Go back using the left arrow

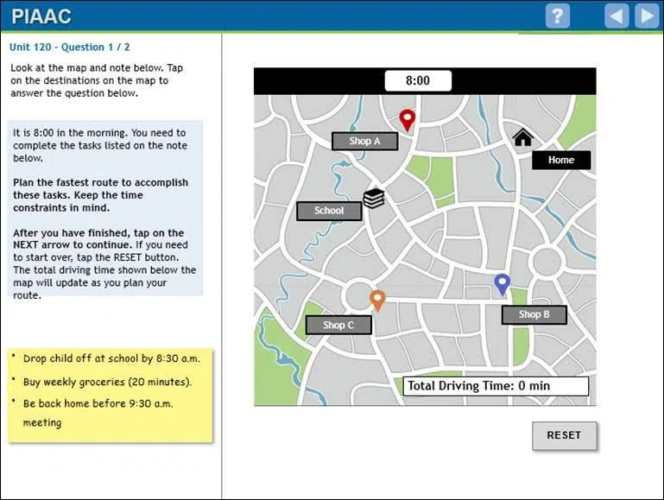[x=617, y=16]
